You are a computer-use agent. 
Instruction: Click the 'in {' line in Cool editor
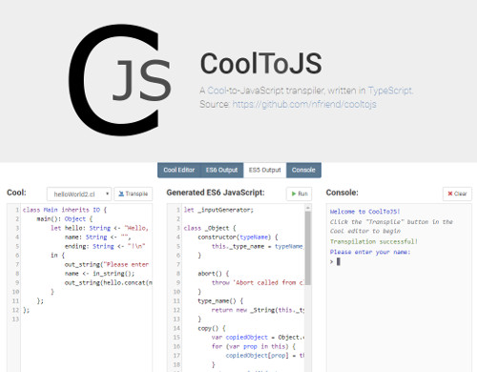[x=57, y=256]
